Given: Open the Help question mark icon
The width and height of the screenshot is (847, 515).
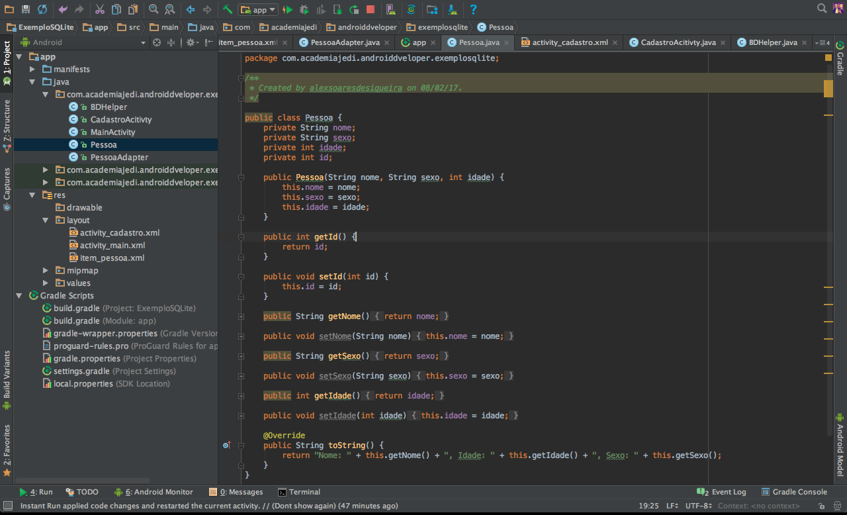Looking at the screenshot, I should (473, 9).
